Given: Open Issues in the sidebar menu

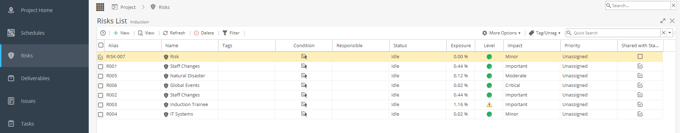Looking at the screenshot, I should click(x=28, y=101).
